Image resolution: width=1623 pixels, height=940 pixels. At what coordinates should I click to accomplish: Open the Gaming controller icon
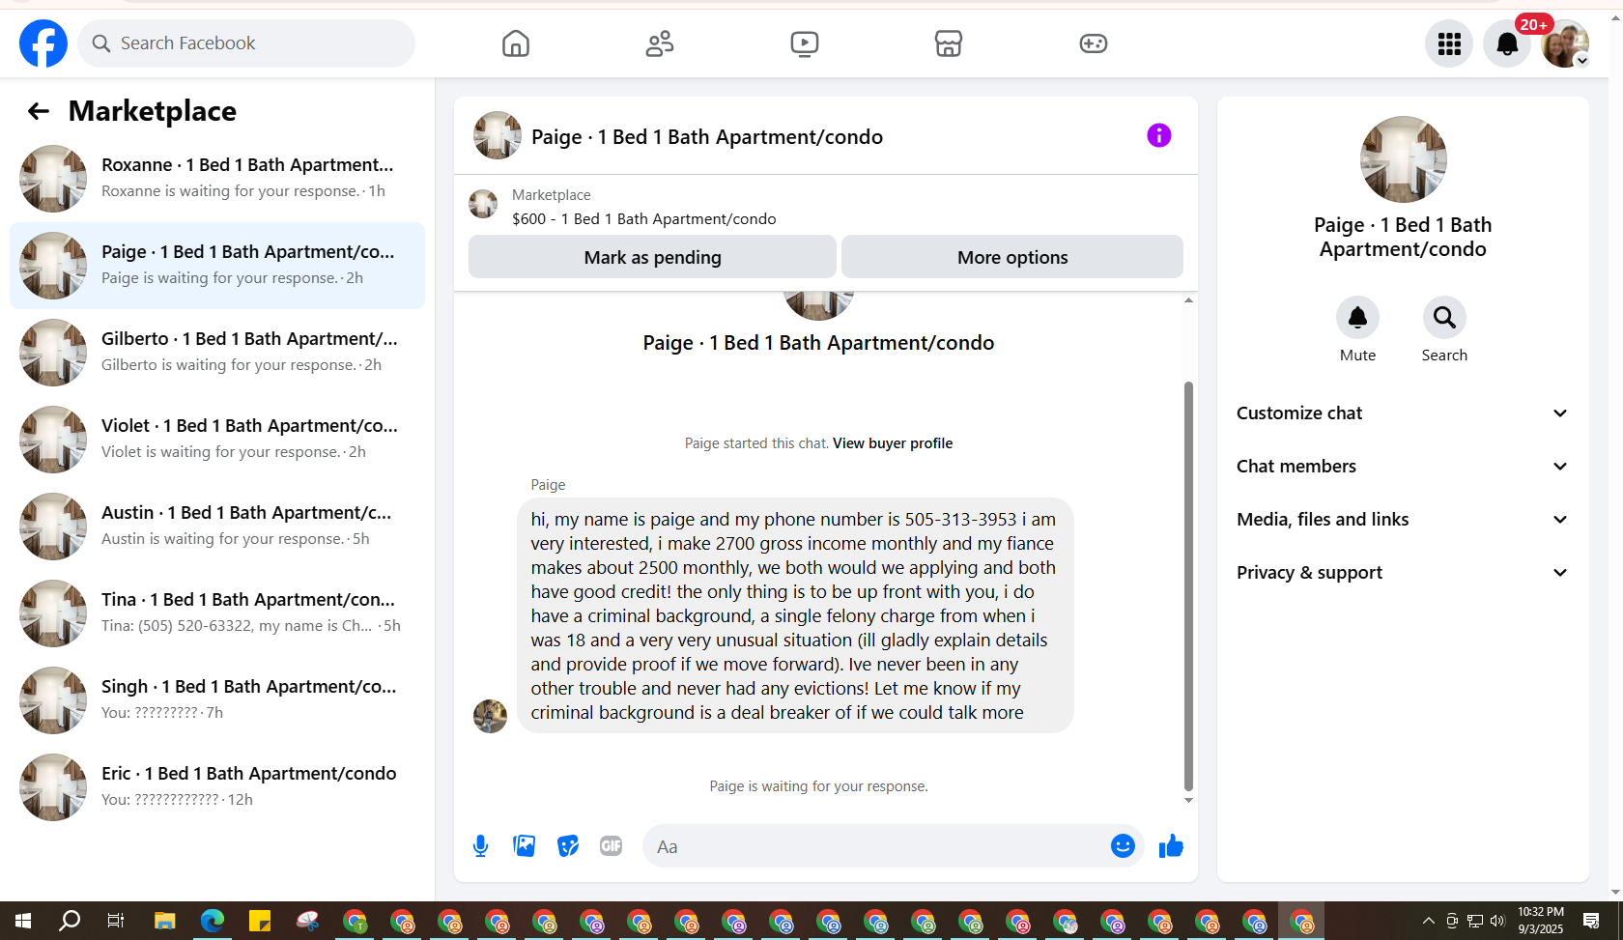(1093, 43)
